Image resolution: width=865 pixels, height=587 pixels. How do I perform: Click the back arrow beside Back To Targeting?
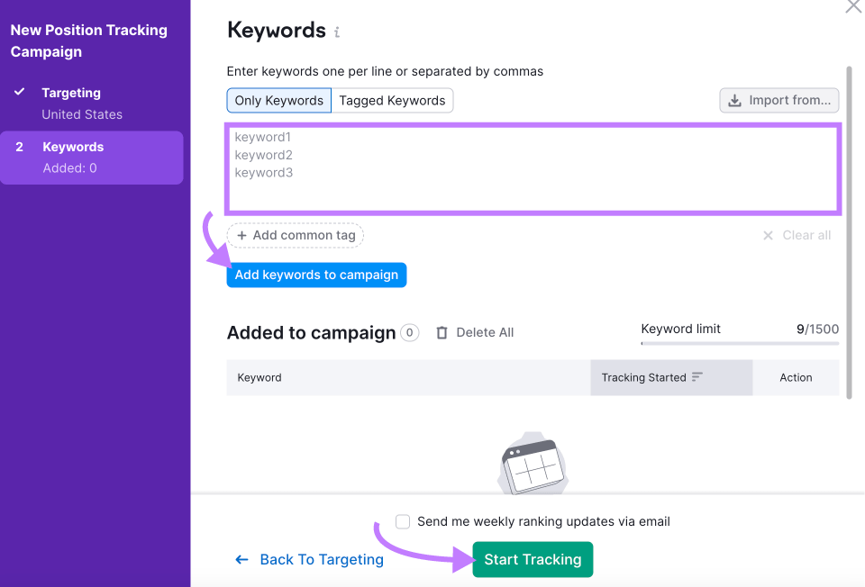[241, 559]
